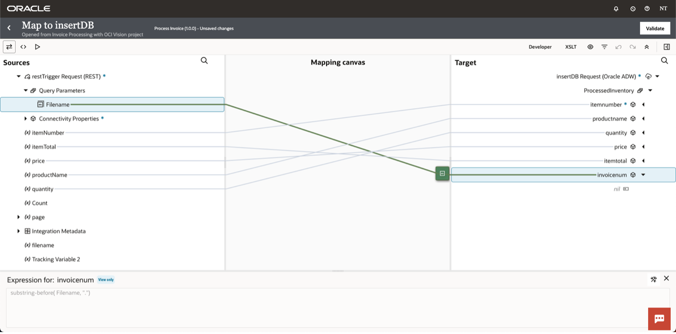The height and width of the screenshot is (334, 676).
Task: Click the redo icon
Action: tap(633, 47)
